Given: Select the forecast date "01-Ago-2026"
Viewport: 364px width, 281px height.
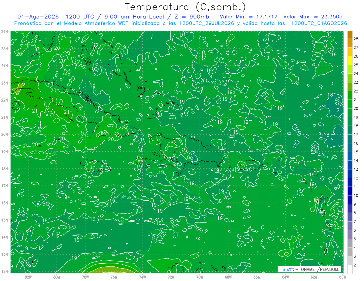Looking at the screenshot, I should click(x=38, y=17).
